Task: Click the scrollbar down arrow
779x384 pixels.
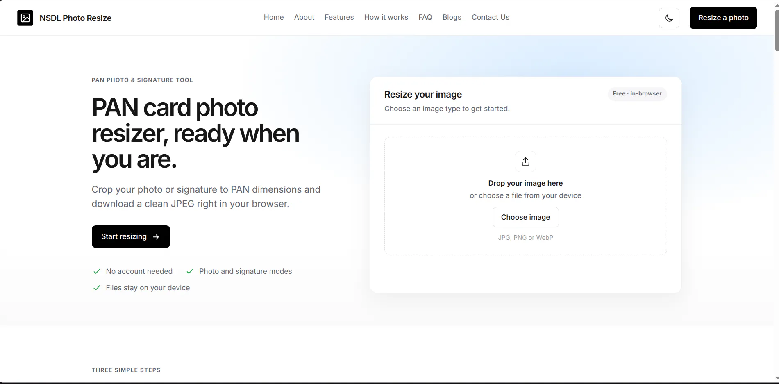Action: 777,378
